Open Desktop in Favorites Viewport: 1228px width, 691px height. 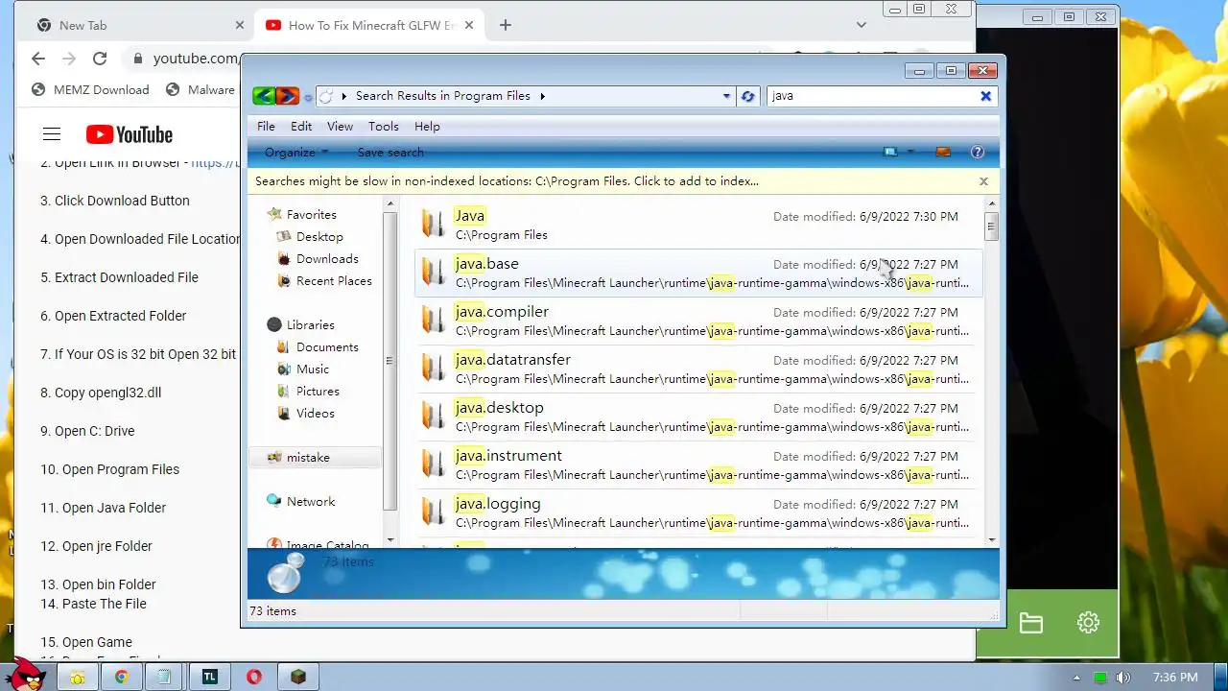coord(319,237)
